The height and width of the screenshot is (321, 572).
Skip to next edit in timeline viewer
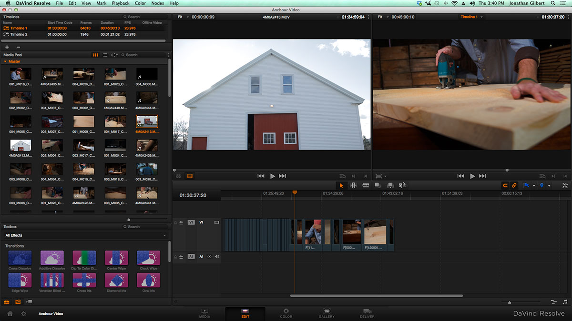(483, 176)
